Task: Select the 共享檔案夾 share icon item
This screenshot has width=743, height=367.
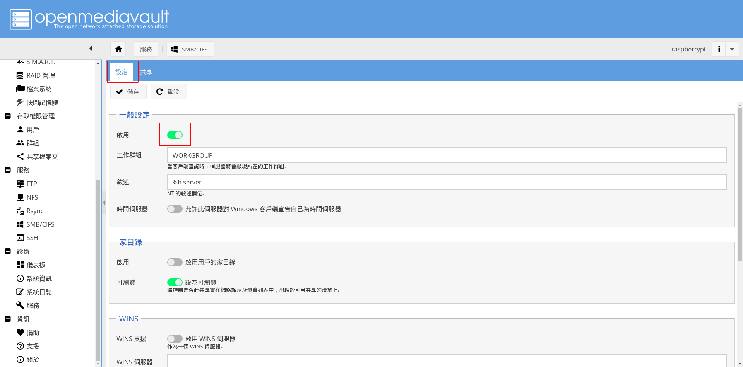Action: [41, 157]
